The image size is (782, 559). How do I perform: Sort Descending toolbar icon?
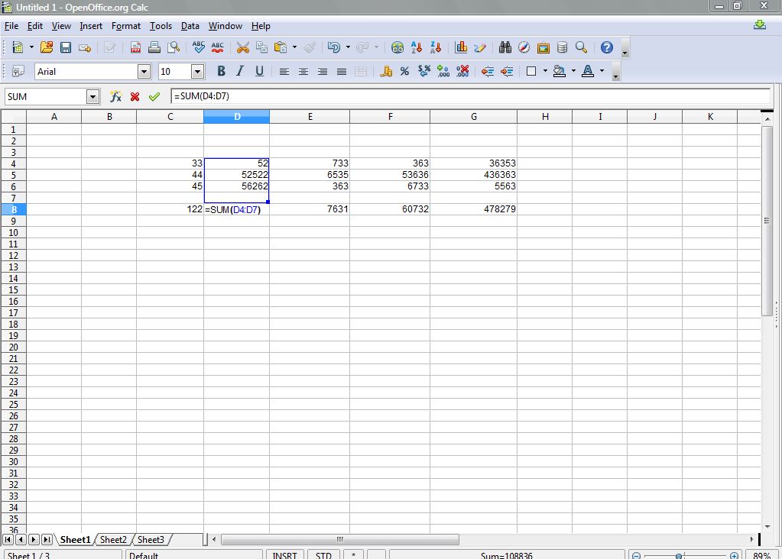[x=436, y=47]
